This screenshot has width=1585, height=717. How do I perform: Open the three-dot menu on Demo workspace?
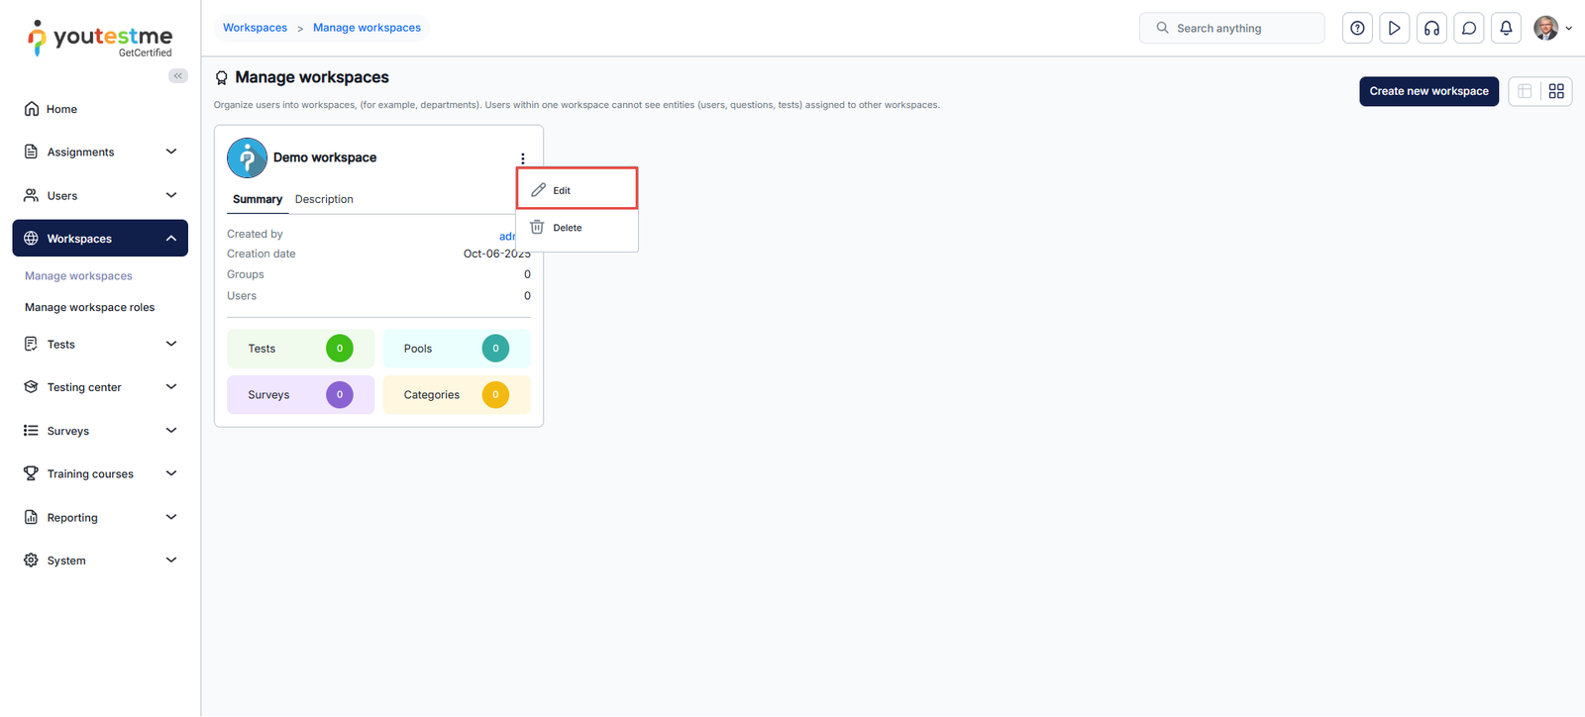click(x=523, y=158)
